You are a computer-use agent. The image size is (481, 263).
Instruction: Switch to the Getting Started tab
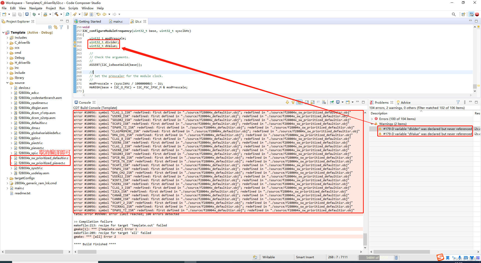tap(88, 22)
